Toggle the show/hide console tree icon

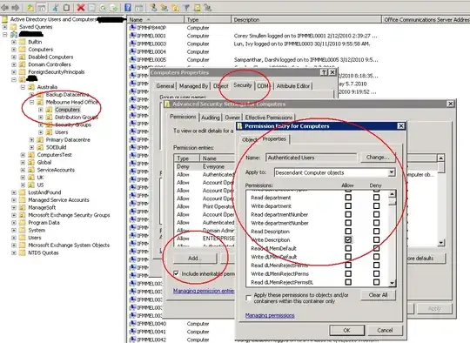coord(41,8)
